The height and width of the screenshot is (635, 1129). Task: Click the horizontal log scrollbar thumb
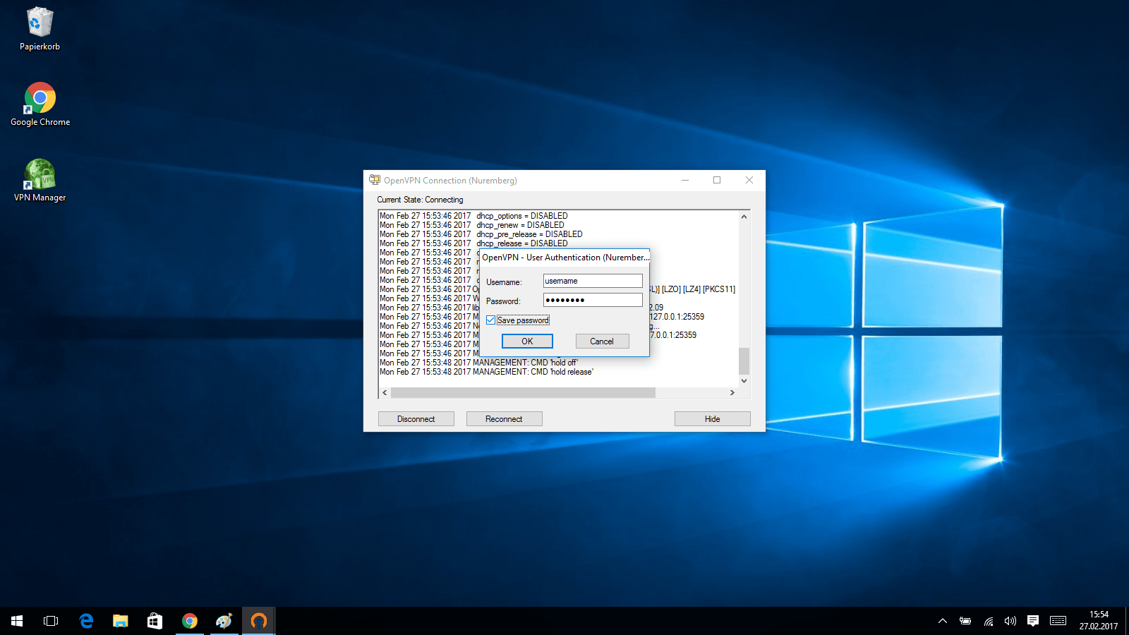pyautogui.click(x=523, y=392)
